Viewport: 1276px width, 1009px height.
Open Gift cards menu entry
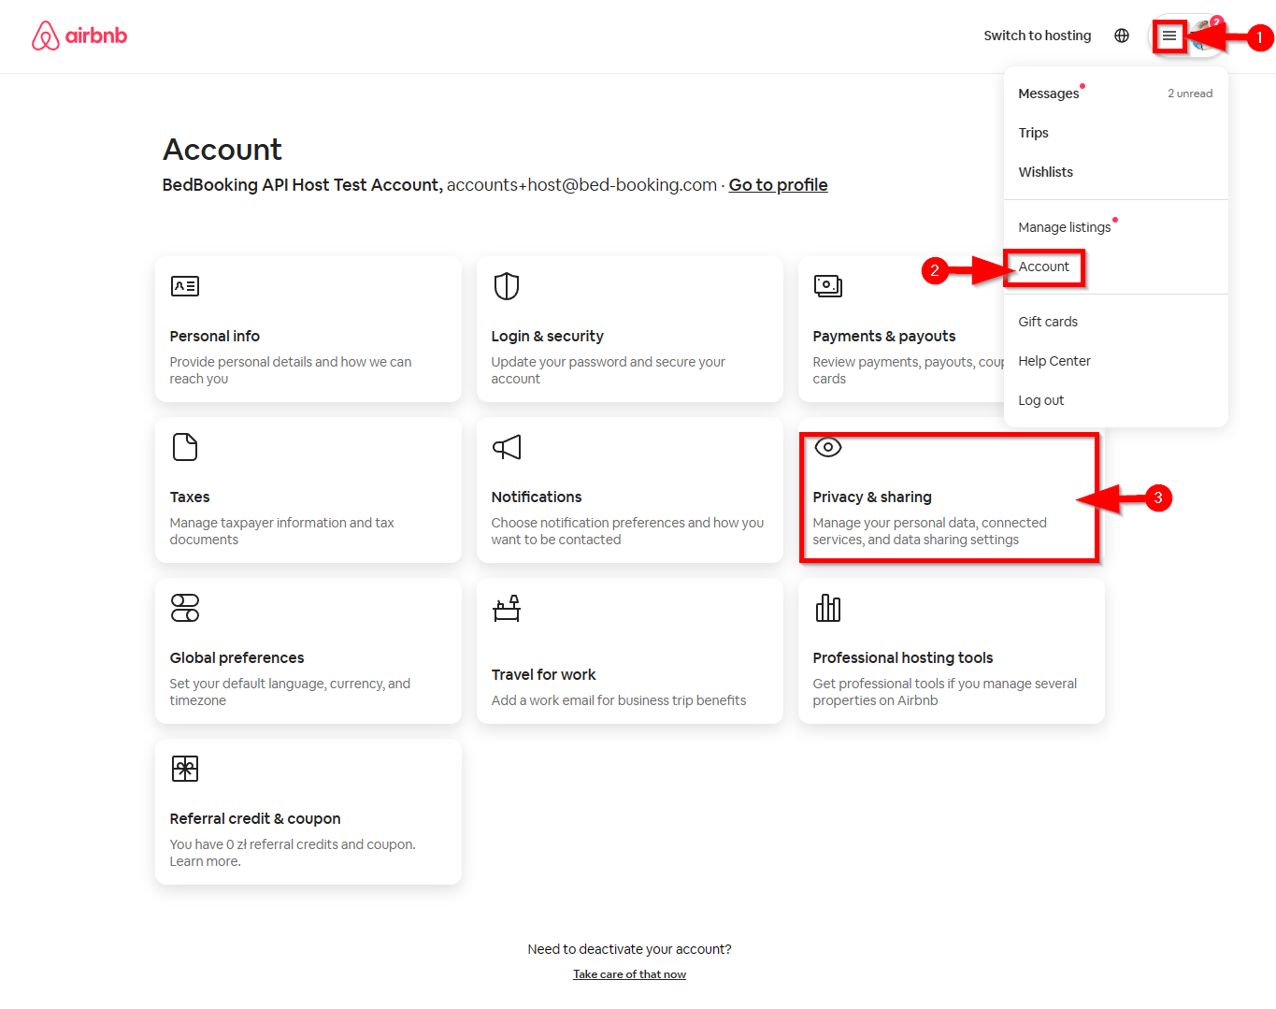1048,322
